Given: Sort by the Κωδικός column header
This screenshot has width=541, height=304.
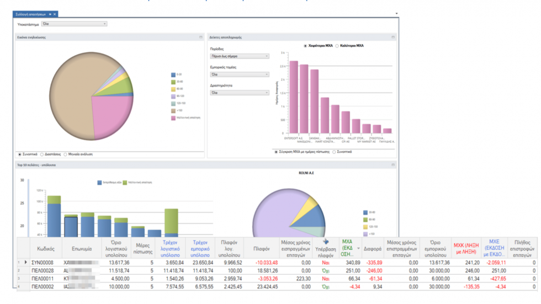Looking at the screenshot, I should [46, 248].
